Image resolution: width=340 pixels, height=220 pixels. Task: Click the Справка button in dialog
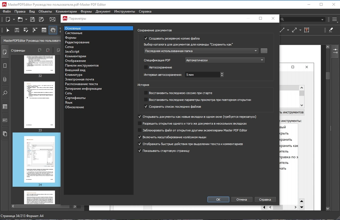click(x=265, y=199)
